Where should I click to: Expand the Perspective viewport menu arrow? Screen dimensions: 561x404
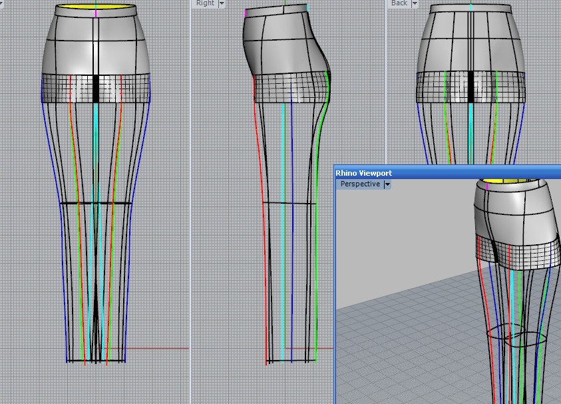click(387, 184)
